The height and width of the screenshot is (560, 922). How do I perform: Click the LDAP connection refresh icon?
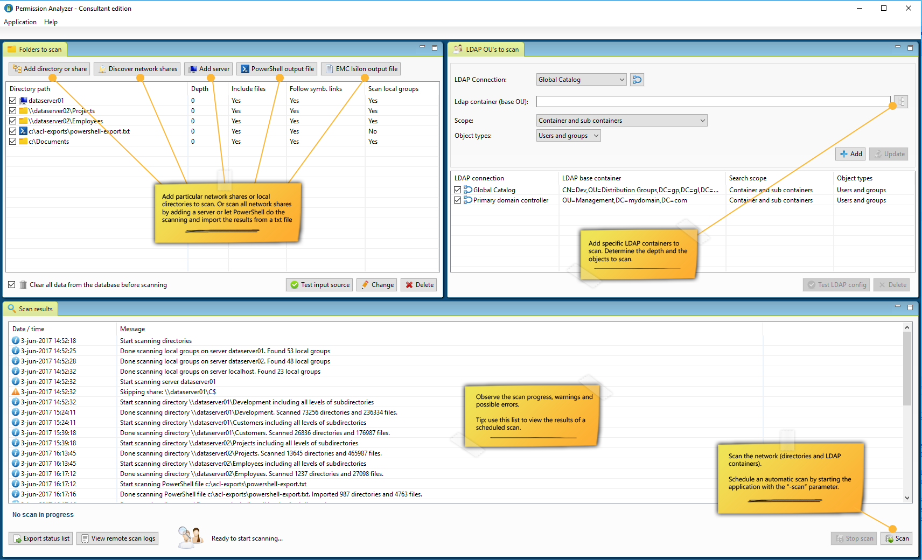point(637,80)
